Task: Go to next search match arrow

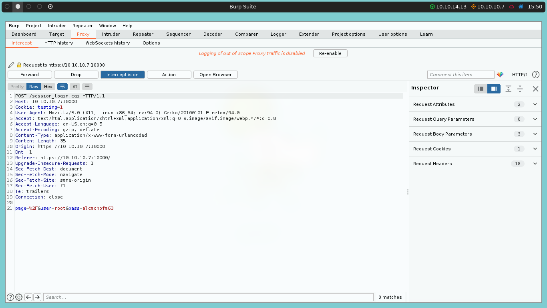Action: click(37, 297)
